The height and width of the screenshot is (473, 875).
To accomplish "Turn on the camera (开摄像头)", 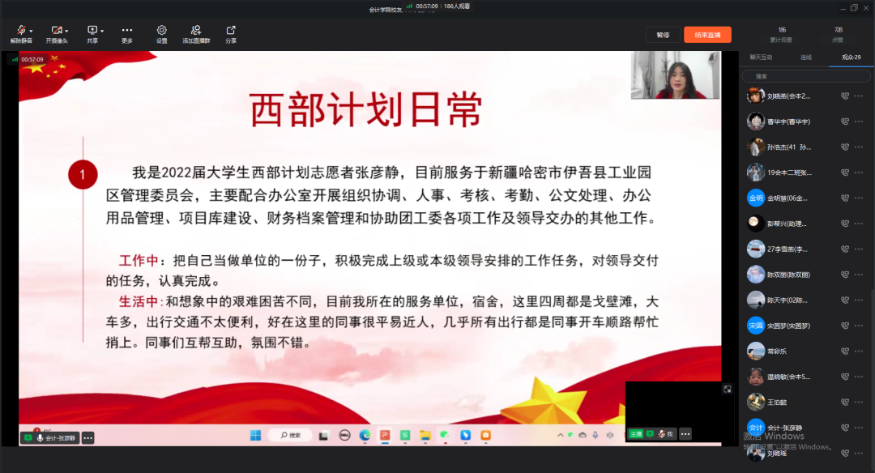I will pos(55,30).
